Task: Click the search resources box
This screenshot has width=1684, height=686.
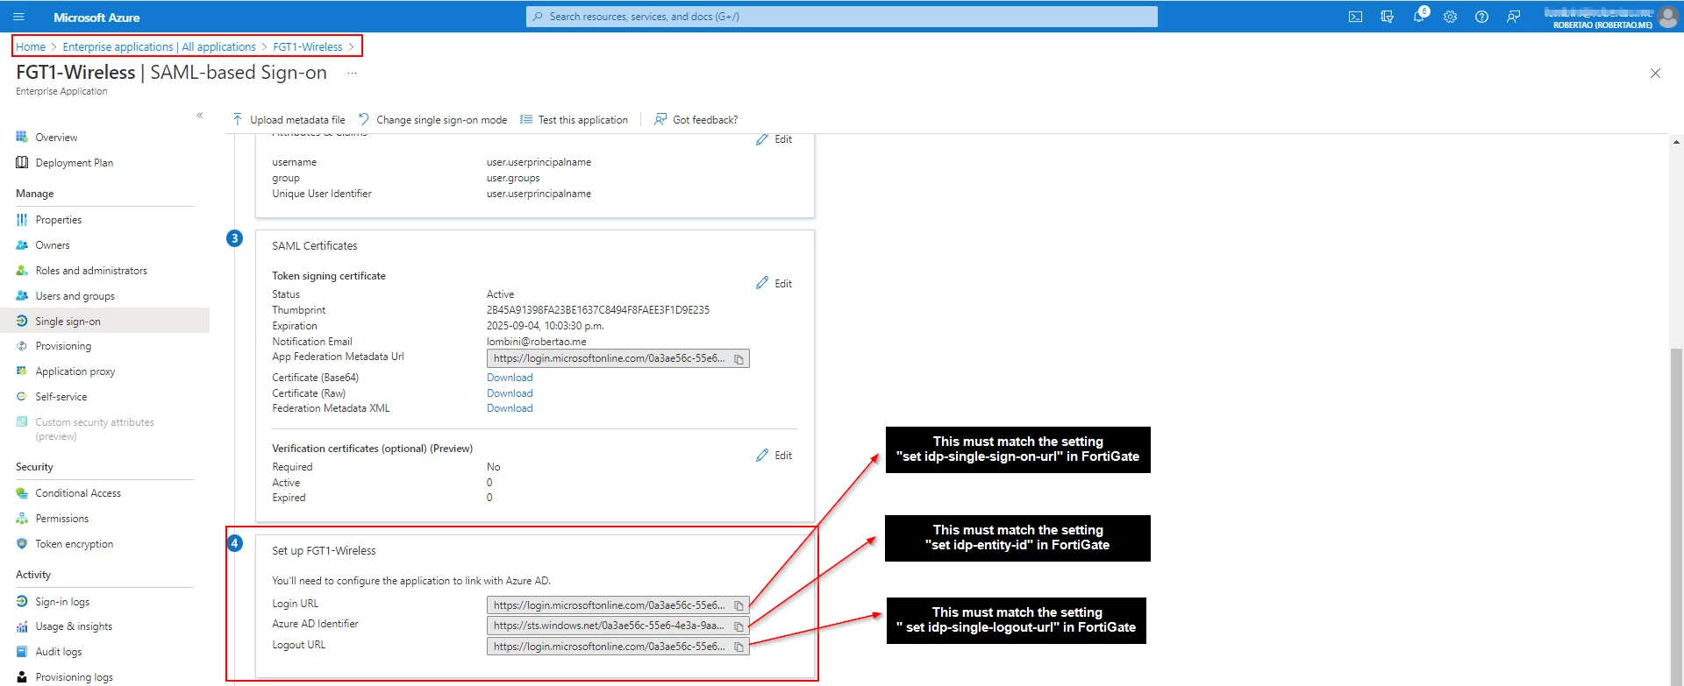Action: click(842, 17)
